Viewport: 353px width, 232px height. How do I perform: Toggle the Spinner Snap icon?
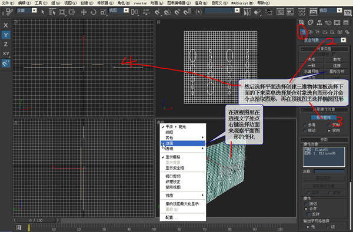click(x=187, y=12)
